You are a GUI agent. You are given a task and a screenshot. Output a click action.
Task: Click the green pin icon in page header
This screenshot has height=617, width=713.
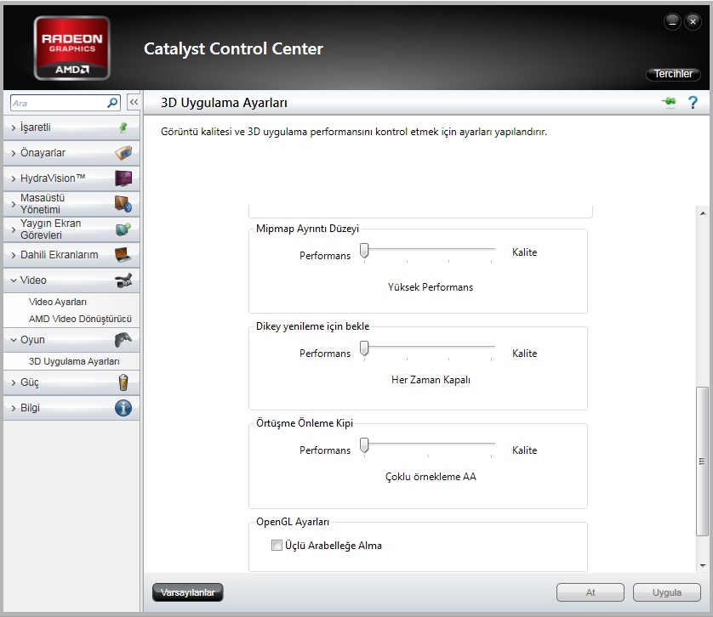669,102
